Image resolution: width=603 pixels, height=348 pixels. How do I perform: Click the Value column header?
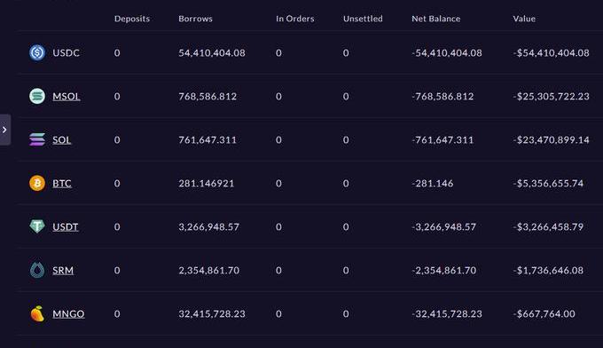pos(524,19)
